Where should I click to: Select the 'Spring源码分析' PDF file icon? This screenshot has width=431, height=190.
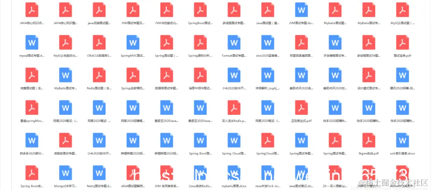click(200, 42)
